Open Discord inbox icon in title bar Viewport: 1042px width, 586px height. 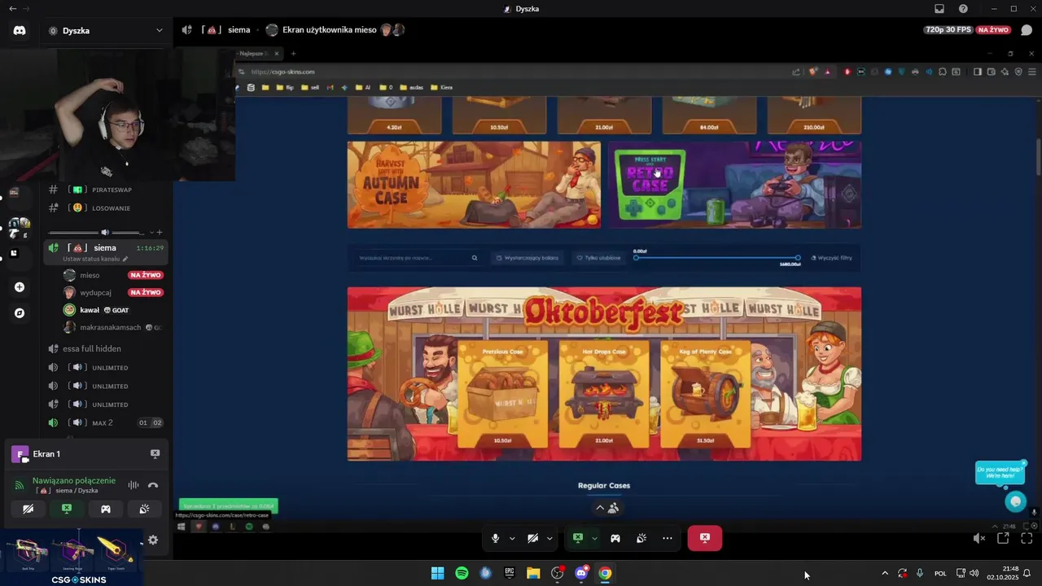click(939, 9)
